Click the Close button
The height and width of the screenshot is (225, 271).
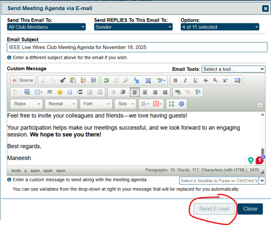click(x=250, y=209)
